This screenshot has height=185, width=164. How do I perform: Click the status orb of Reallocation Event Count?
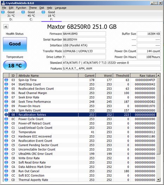click(x=6, y=141)
